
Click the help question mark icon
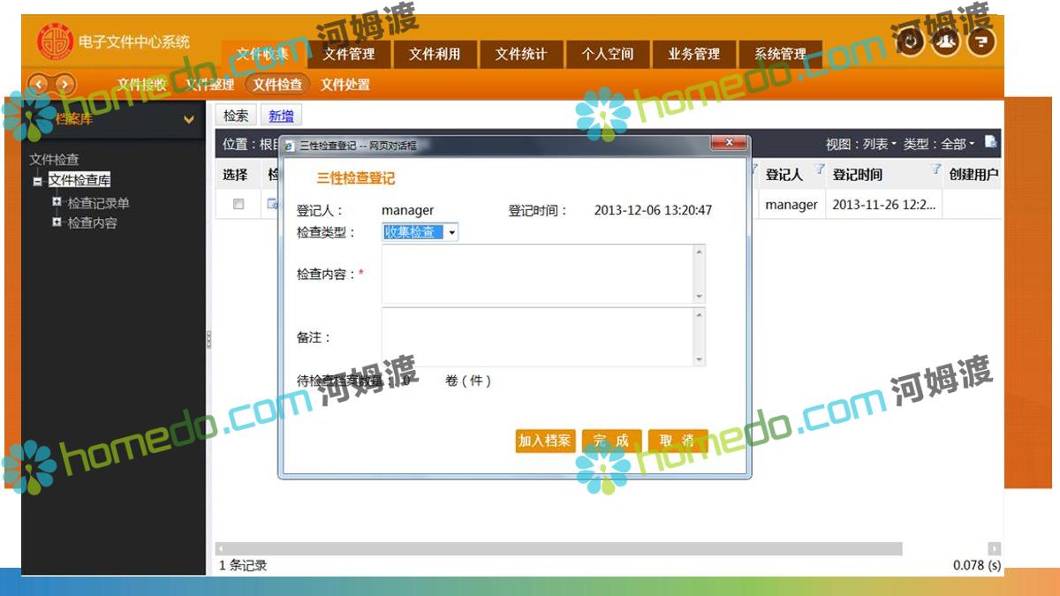pos(980,41)
